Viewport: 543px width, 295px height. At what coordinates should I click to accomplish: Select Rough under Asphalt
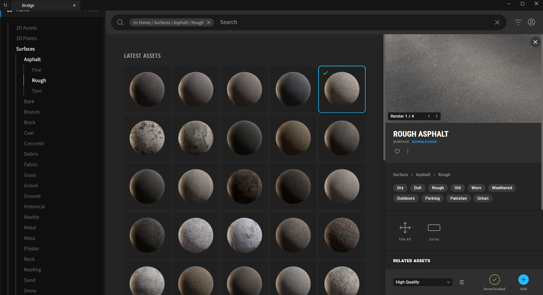pyautogui.click(x=39, y=80)
